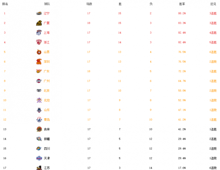Click the 广厦 team logo
The height and width of the screenshot is (170, 220).
[39, 23]
